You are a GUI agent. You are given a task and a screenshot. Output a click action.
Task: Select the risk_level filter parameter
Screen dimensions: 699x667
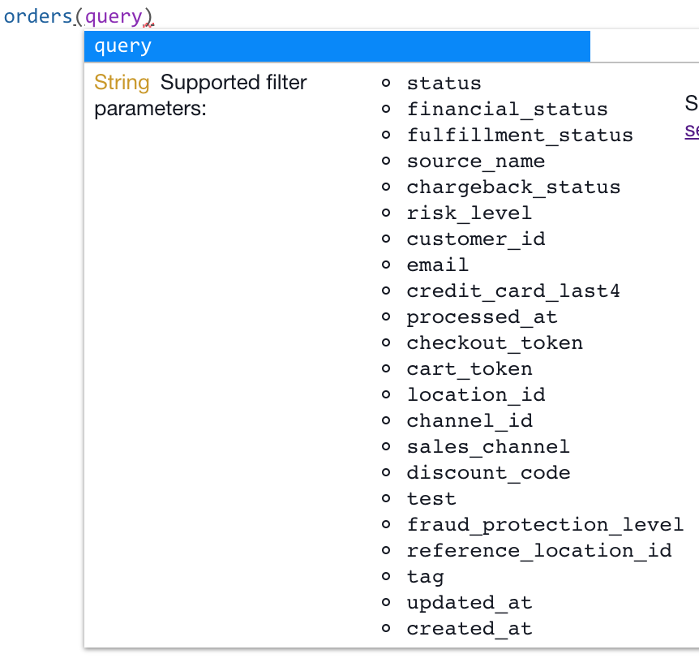click(469, 213)
